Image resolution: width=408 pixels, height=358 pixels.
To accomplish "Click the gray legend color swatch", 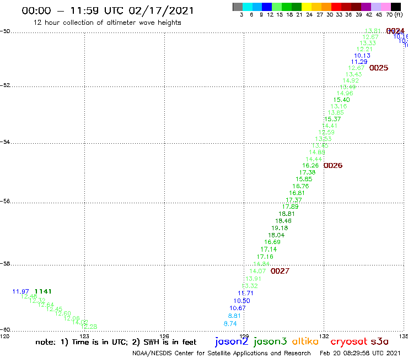I will click(x=238, y=7).
